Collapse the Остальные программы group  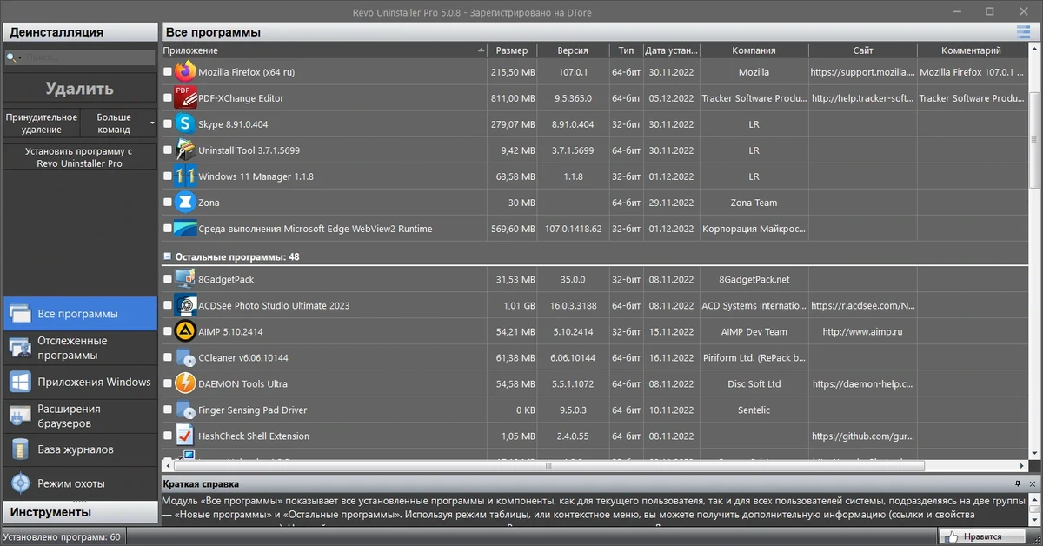click(x=167, y=257)
